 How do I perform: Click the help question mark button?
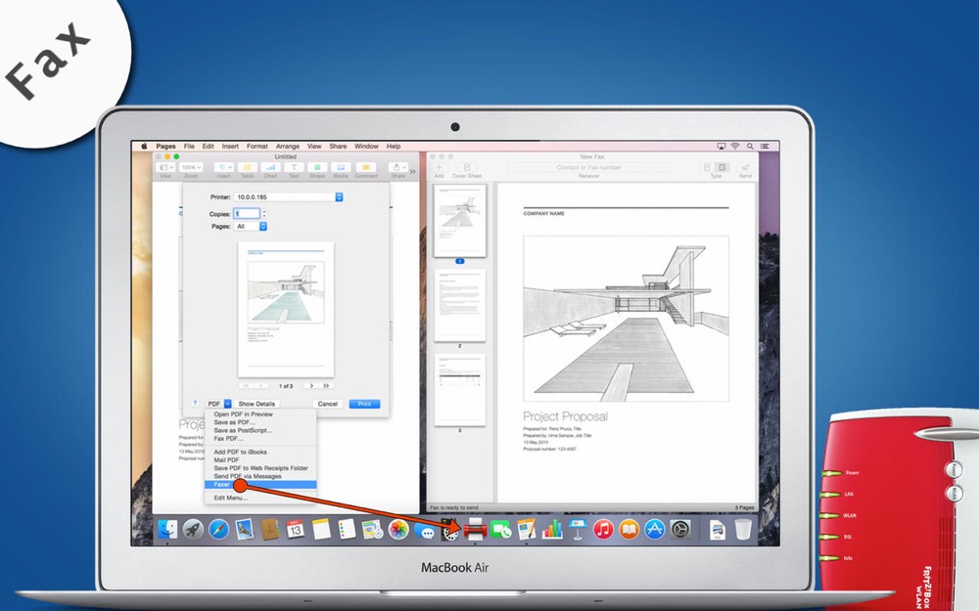click(195, 404)
